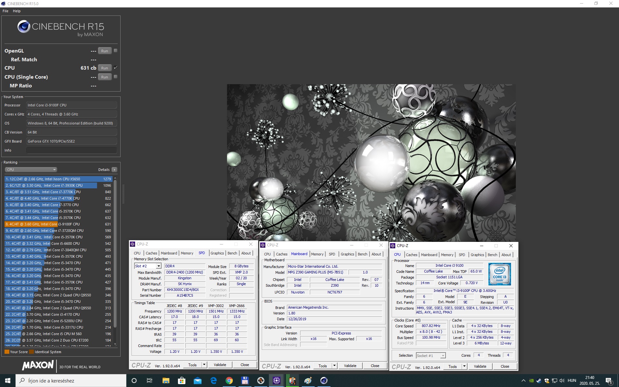
Task: Open the notification center icon
Action: pos(609,381)
